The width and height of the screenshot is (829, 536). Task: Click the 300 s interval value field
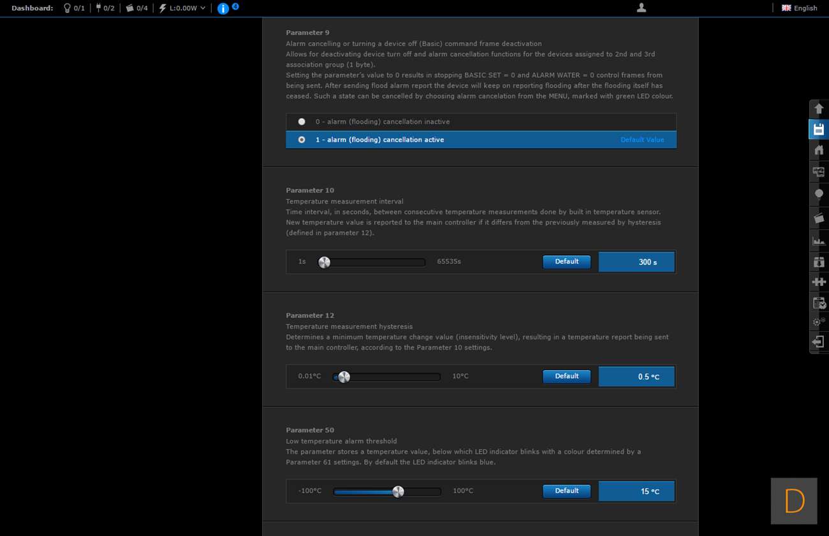636,262
